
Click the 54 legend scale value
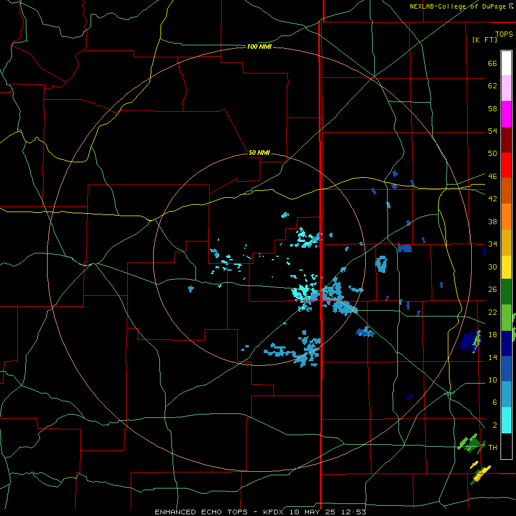tap(492, 131)
